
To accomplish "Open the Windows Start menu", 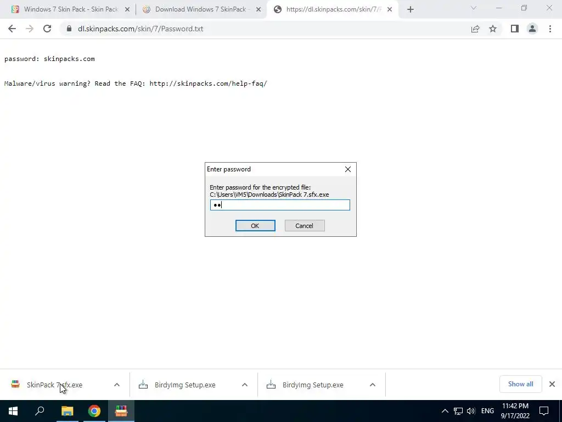I will point(13,411).
